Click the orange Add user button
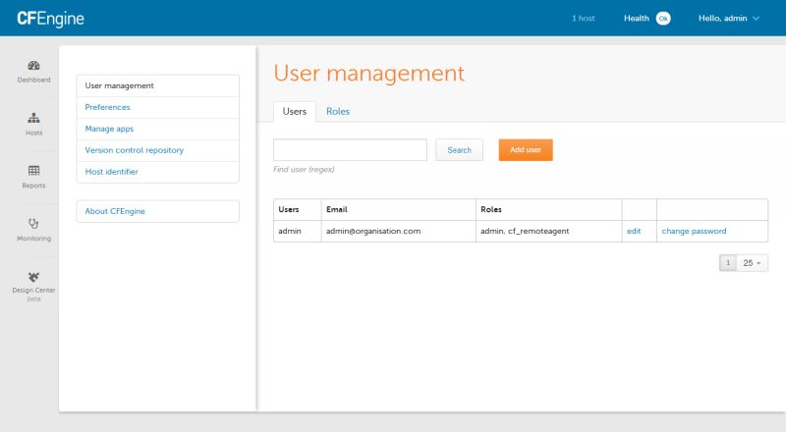This screenshot has height=432, width=786. 526,150
